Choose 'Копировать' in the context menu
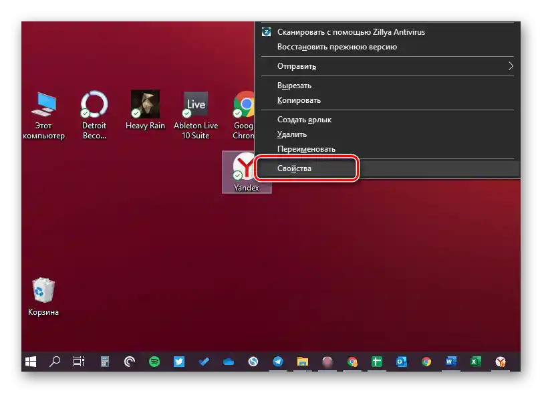 (299, 100)
